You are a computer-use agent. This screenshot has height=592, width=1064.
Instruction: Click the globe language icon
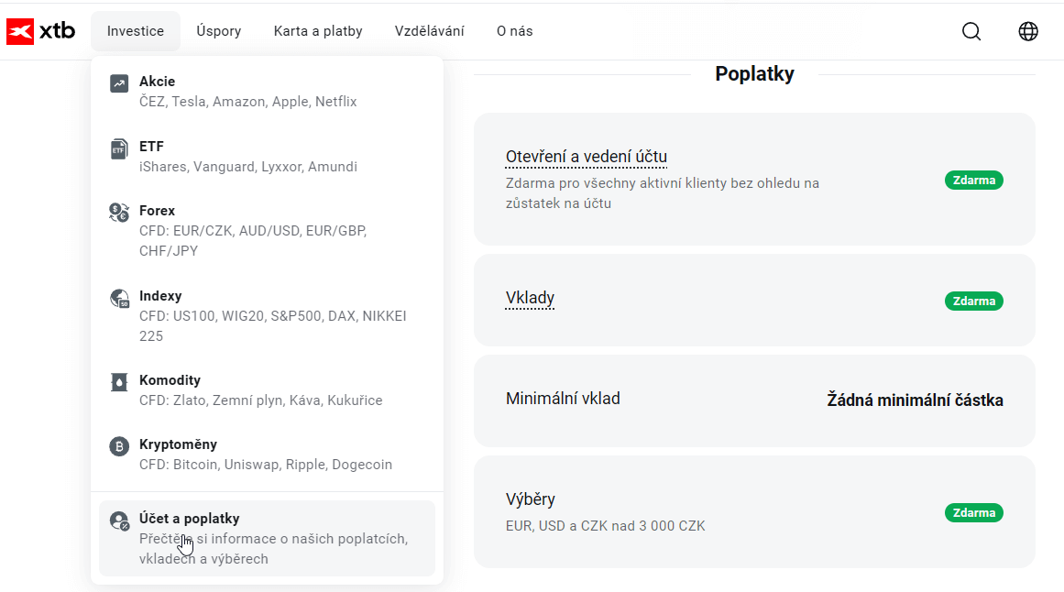(x=1028, y=31)
